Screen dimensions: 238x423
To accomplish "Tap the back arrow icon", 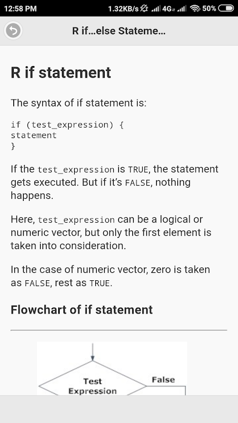I will click(x=13, y=31).
